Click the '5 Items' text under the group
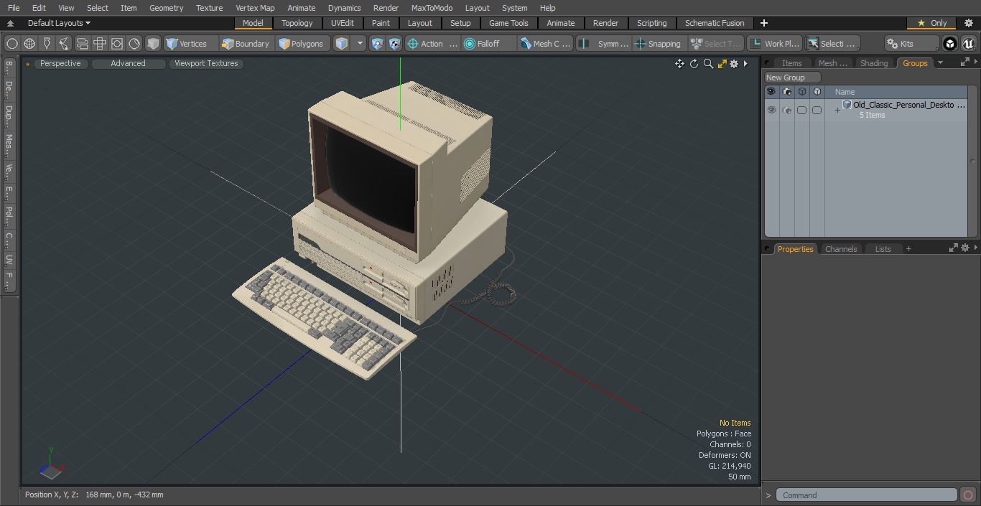This screenshot has height=506, width=981. [873, 115]
